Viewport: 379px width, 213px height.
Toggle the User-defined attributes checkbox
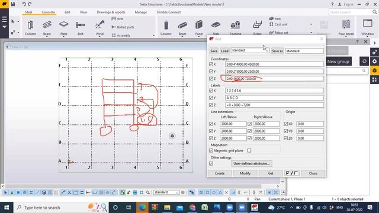pos(211,164)
